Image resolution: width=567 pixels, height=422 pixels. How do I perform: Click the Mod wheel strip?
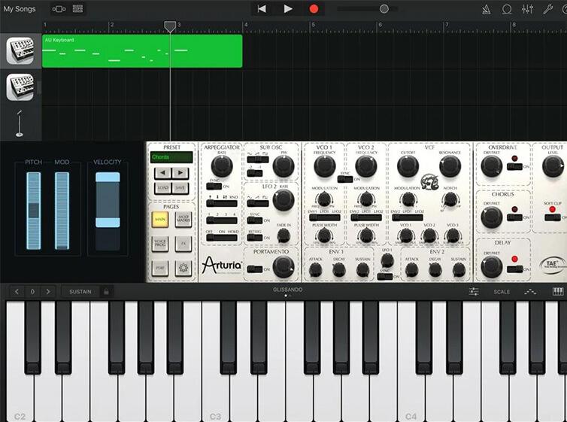pos(62,211)
